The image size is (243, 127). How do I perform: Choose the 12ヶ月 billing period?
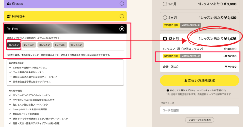click(165, 39)
